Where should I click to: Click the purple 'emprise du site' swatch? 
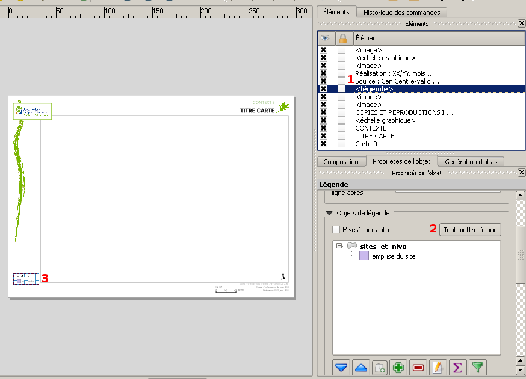point(364,256)
